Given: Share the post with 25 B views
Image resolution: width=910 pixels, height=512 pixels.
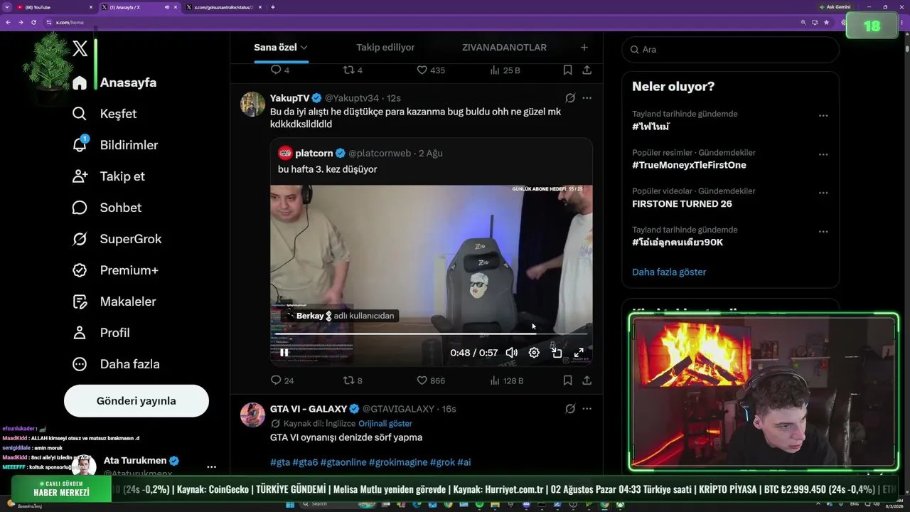Looking at the screenshot, I should [x=587, y=70].
